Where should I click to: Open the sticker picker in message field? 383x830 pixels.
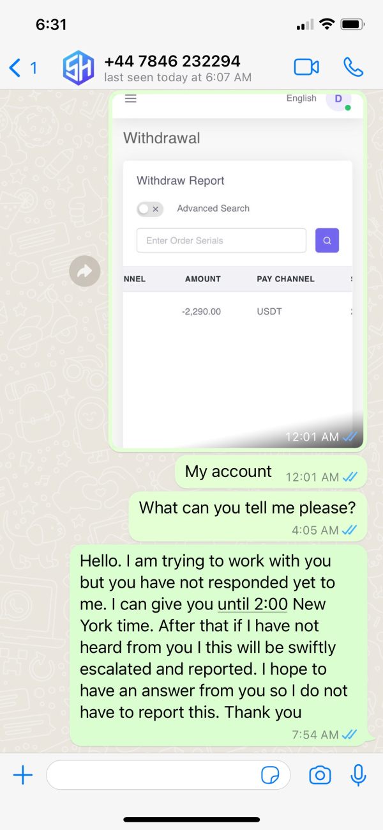tap(271, 776)
